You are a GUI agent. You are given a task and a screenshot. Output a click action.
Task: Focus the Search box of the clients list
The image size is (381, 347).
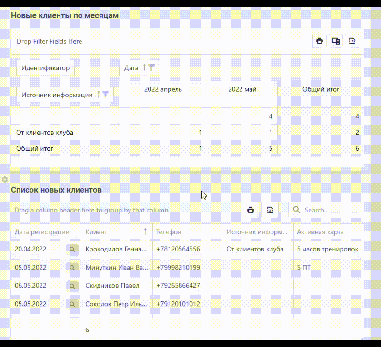point(326,210)
